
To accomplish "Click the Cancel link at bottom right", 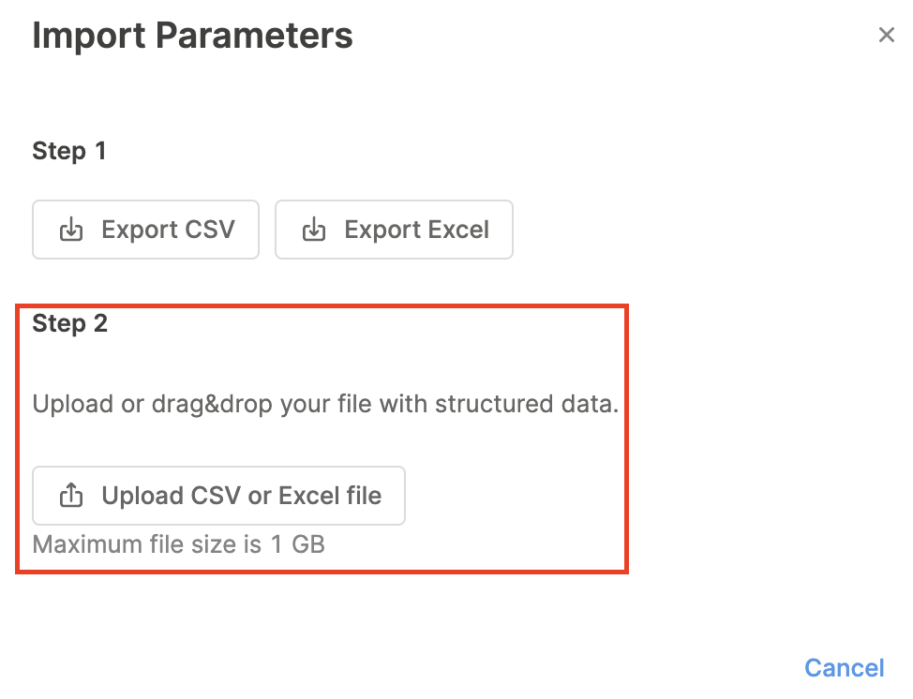I will pyautogui.click(x=844, y=667).
